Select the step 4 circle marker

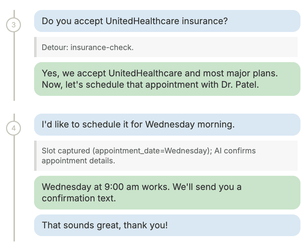coord(13,128)
